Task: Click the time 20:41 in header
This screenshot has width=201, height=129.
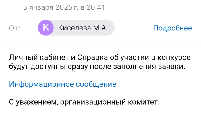Action: pos(95,7)
